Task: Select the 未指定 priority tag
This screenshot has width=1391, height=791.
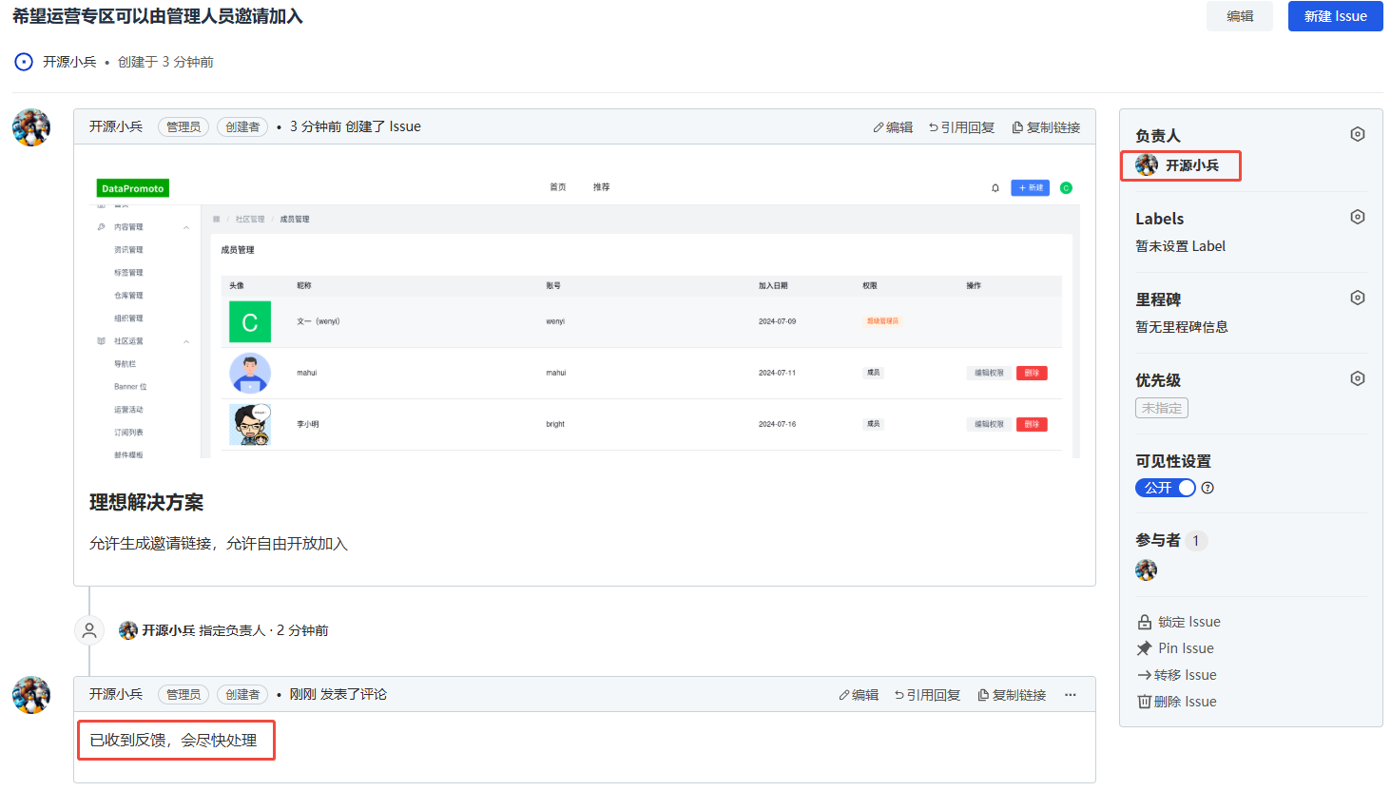Action: pos(1161,408)
